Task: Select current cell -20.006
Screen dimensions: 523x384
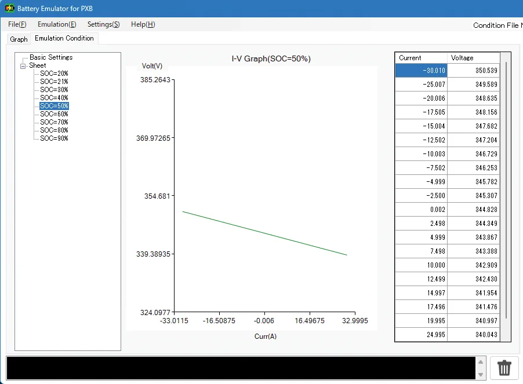Action: (x=422, y=98)
